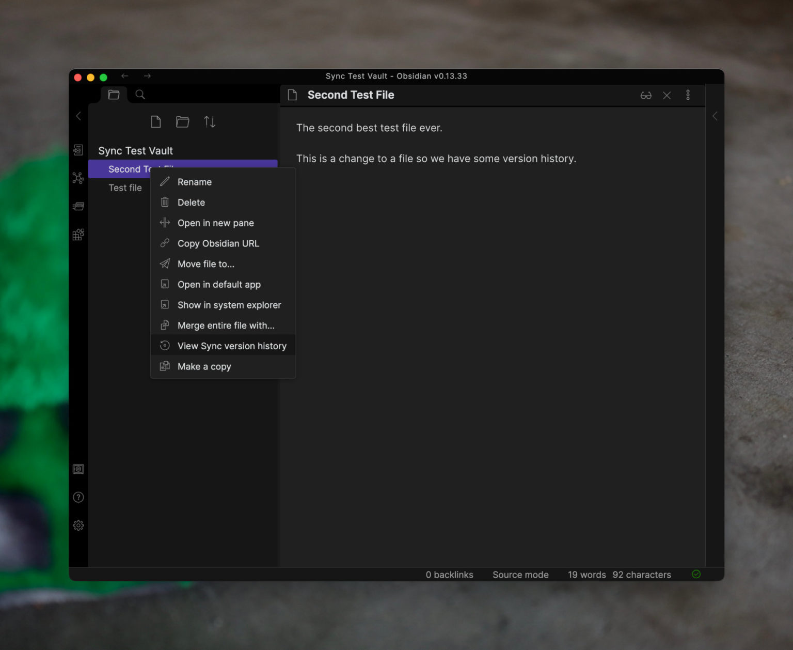Viewport: 793px width, 650px height.
Task: Select Test file in the file explorer
Action: click(125, 188)
